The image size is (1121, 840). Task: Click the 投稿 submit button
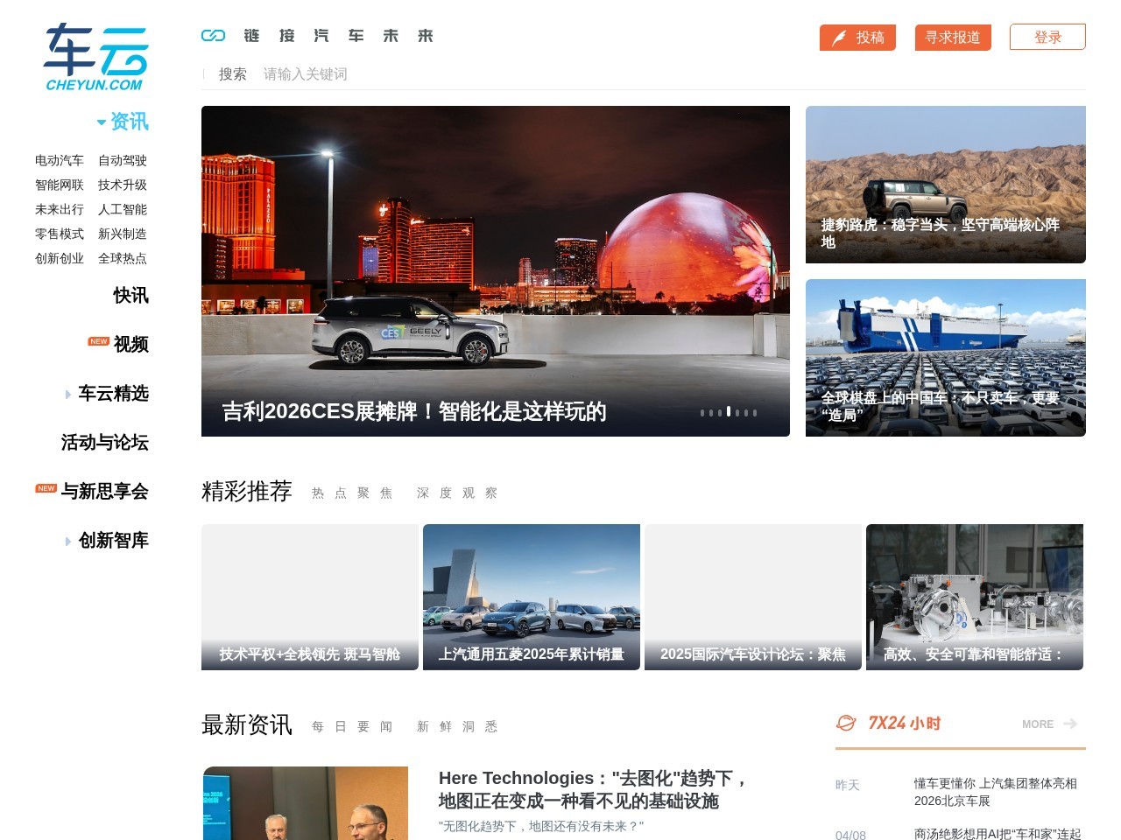pyautogui.click(x=857, y=37)
